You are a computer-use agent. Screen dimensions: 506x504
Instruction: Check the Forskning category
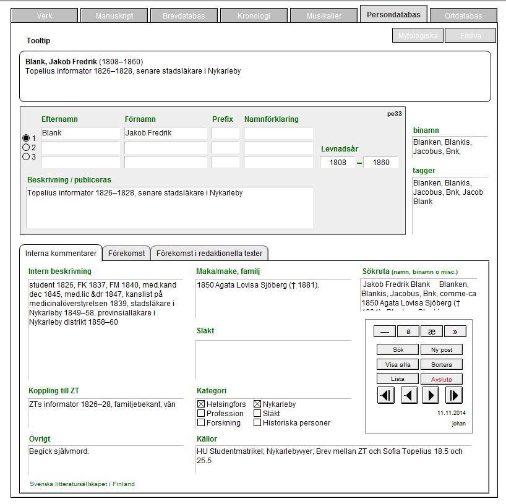coord(201,423)
